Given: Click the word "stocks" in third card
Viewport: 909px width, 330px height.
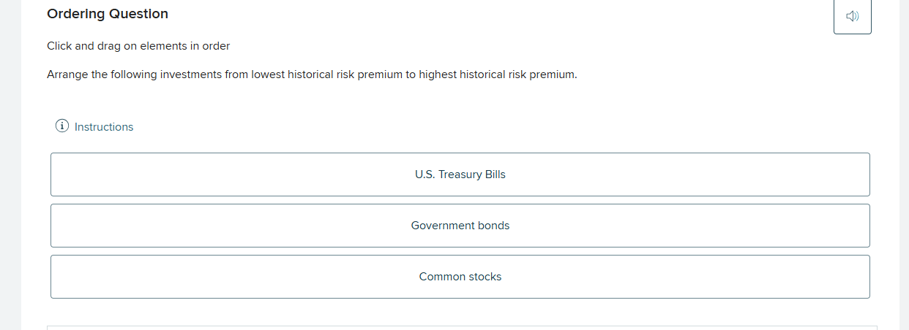Looking at the screenshot, I should click(x=485, y=277).
